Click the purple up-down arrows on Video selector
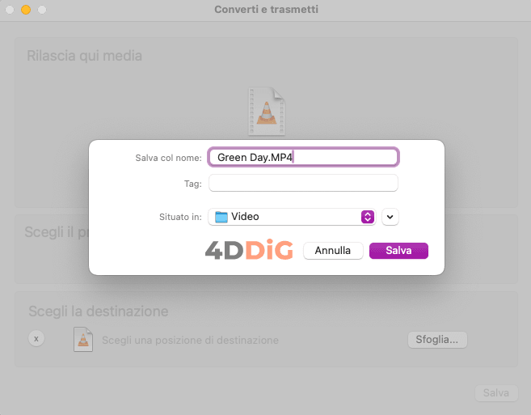This screenshot has width=531, height=415. pos(367,217)
